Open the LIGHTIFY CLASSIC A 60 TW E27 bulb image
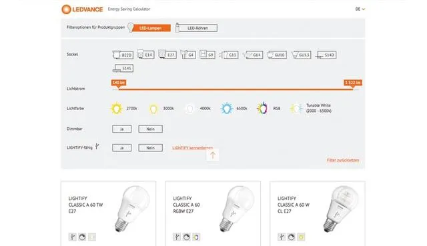Image resolution: width=427 pixels, height=246 pixels. tap(132, 209)
